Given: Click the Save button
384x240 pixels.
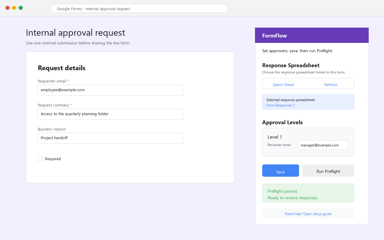Looking at the screenshot, I should pyautogui.click(x=280, y=170).
